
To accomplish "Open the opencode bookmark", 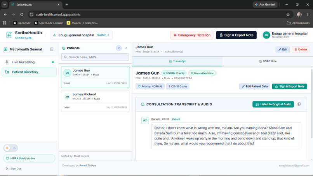I will (x=22, y=23).
